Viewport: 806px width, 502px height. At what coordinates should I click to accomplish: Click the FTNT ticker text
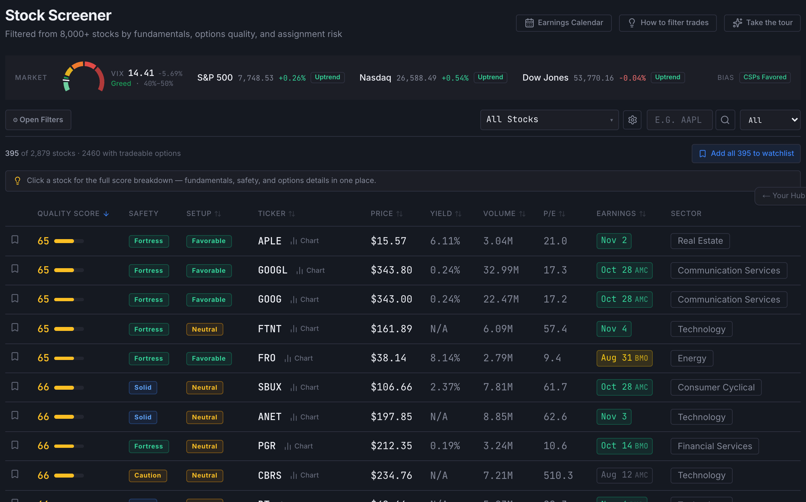pyautogui.click(x=270, y=329)
